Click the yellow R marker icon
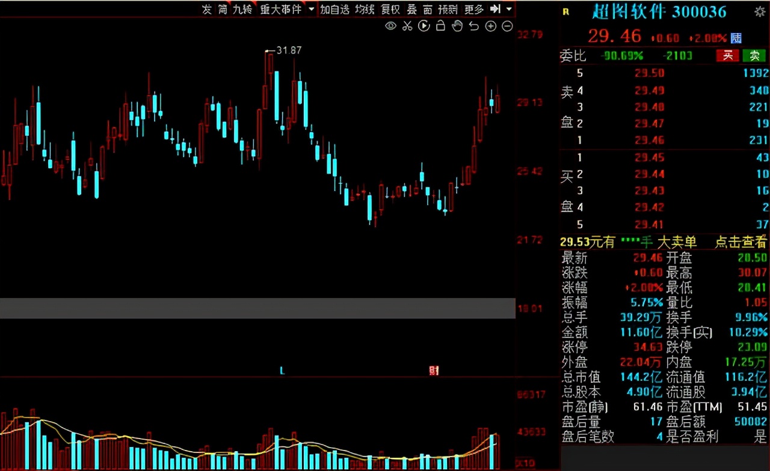 click(x=565, y=11)
